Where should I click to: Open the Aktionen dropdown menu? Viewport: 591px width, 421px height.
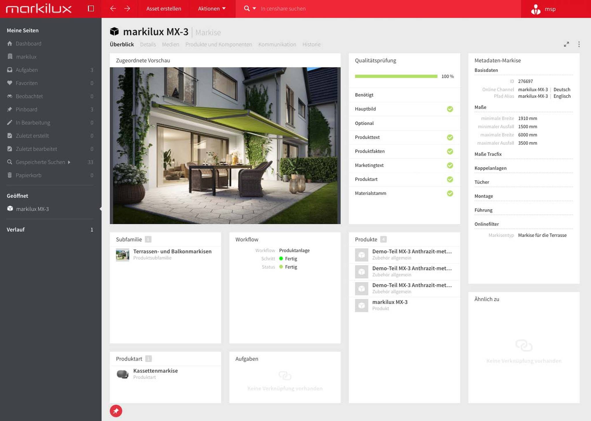click(212, 9)
